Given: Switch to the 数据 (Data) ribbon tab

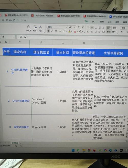Looking at the screenshot, I should coord(117,22).
